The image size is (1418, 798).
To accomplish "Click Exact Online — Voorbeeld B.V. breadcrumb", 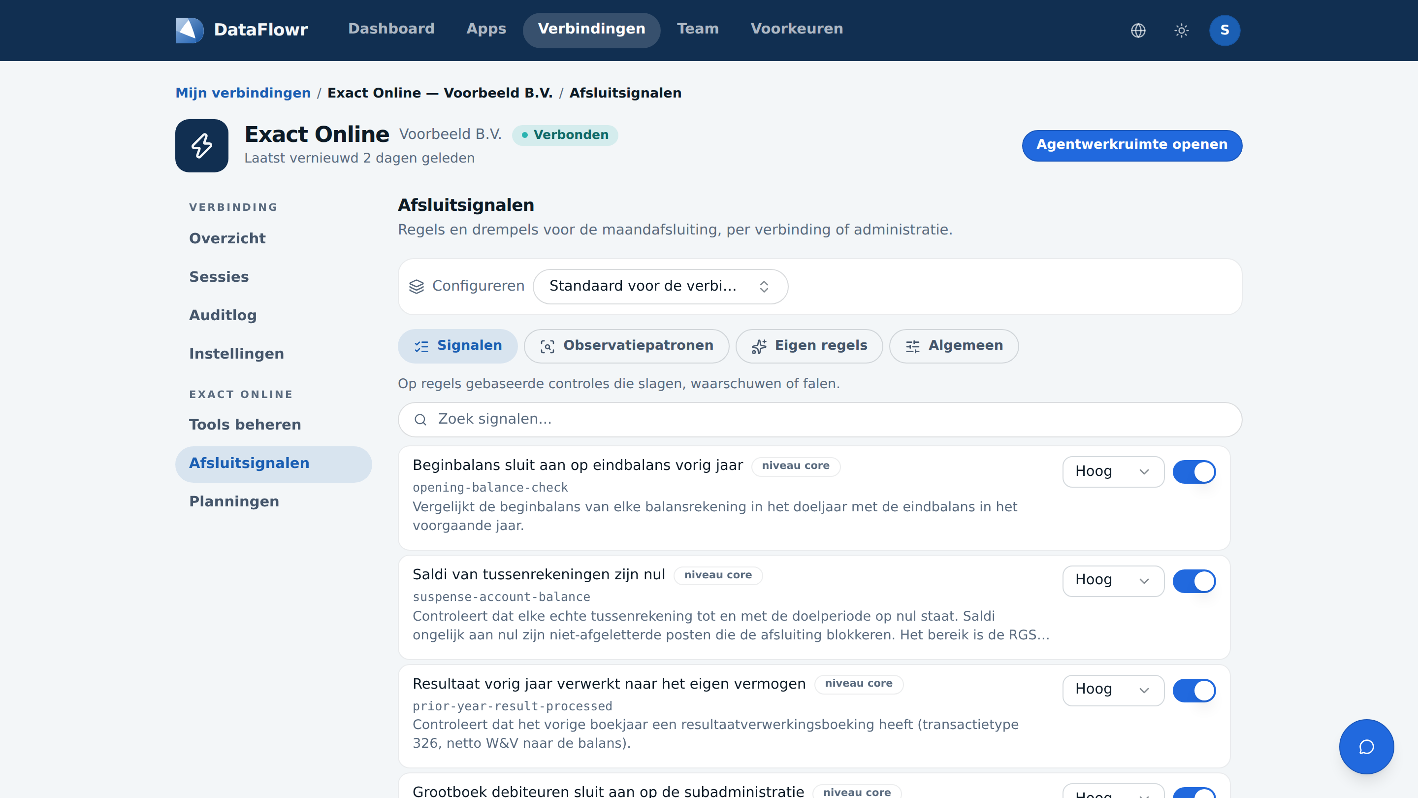I will 440,93.
